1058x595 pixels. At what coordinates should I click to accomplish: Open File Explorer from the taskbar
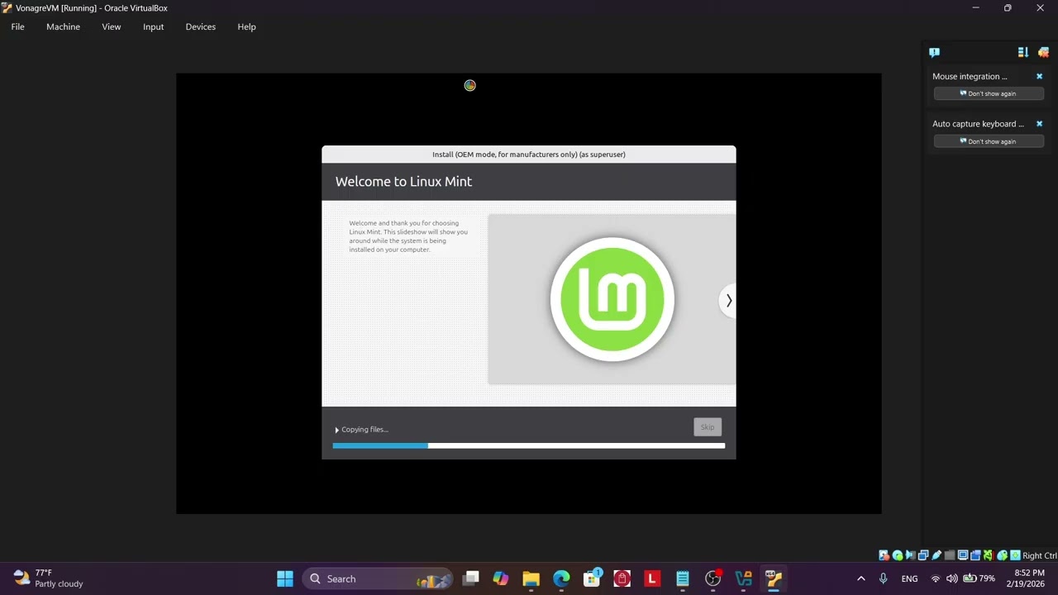pyautogui.click(x=531, y=578)
